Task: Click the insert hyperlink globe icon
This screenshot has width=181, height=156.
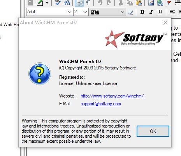Action: click(x=160, y=2)
